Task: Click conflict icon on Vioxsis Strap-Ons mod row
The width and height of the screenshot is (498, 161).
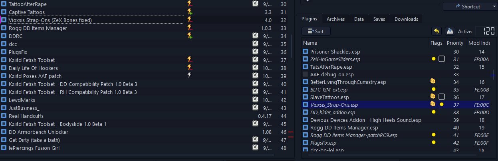Action: click(190, 20)
